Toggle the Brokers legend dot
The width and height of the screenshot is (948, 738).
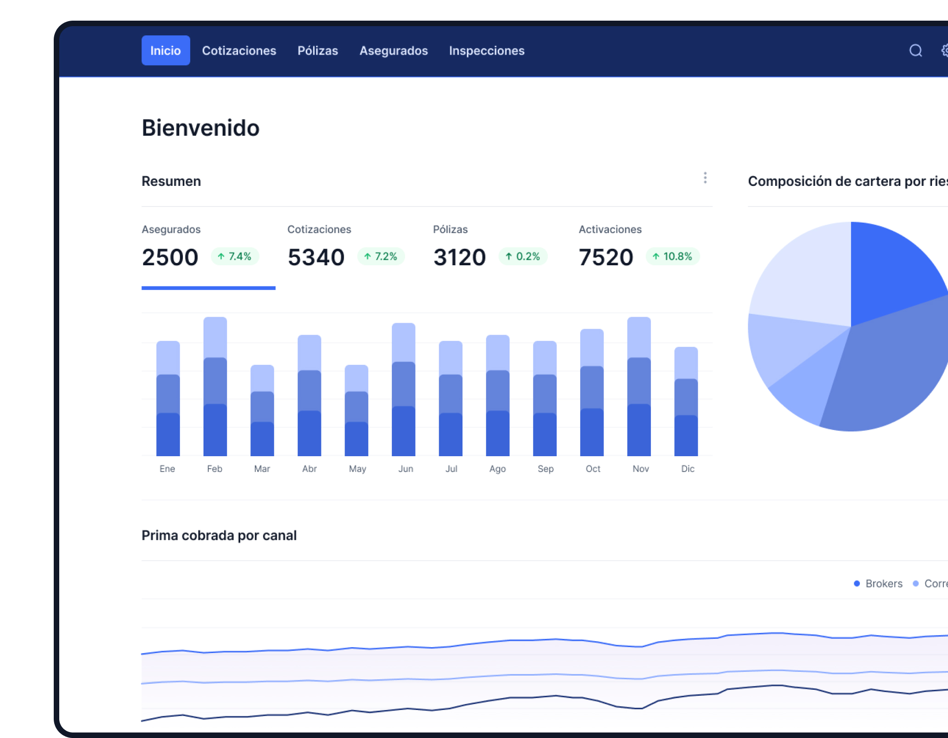pyautogui.click(x=857, y=584)
